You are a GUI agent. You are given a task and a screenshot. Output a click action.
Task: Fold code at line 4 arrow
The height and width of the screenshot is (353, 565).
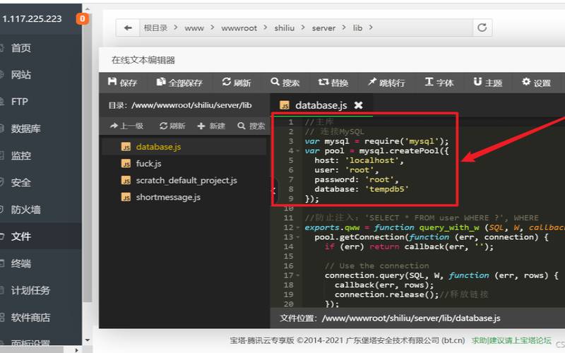[x=297, y=151]
